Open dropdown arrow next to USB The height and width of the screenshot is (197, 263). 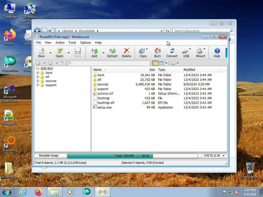click(x=190, y=49)
